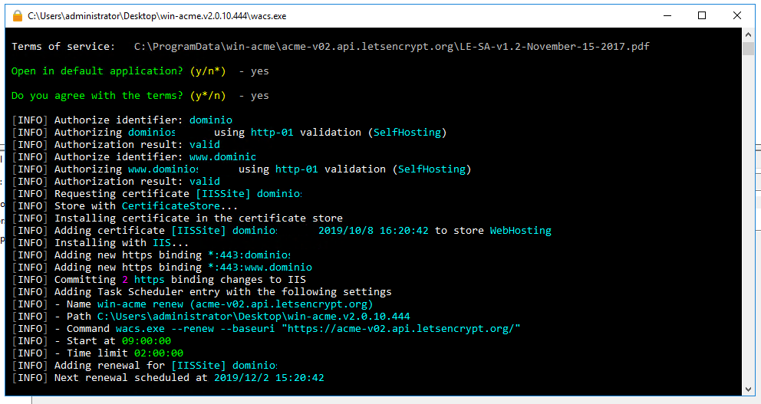Image resolution: width=761 pixels, height=404 pixels.
Task: Click the Path win-acme.v2.0.10.444 text
Action: (x=253, y=316)
